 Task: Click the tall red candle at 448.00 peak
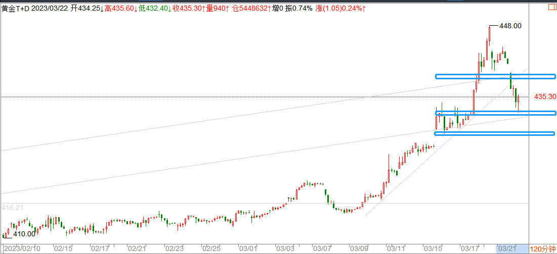click(x=490, y=34)
